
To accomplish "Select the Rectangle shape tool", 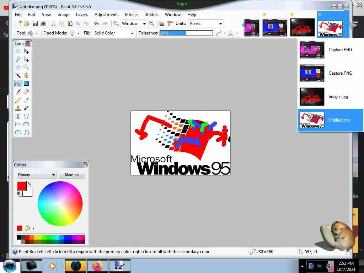I will tap(18, 124).
